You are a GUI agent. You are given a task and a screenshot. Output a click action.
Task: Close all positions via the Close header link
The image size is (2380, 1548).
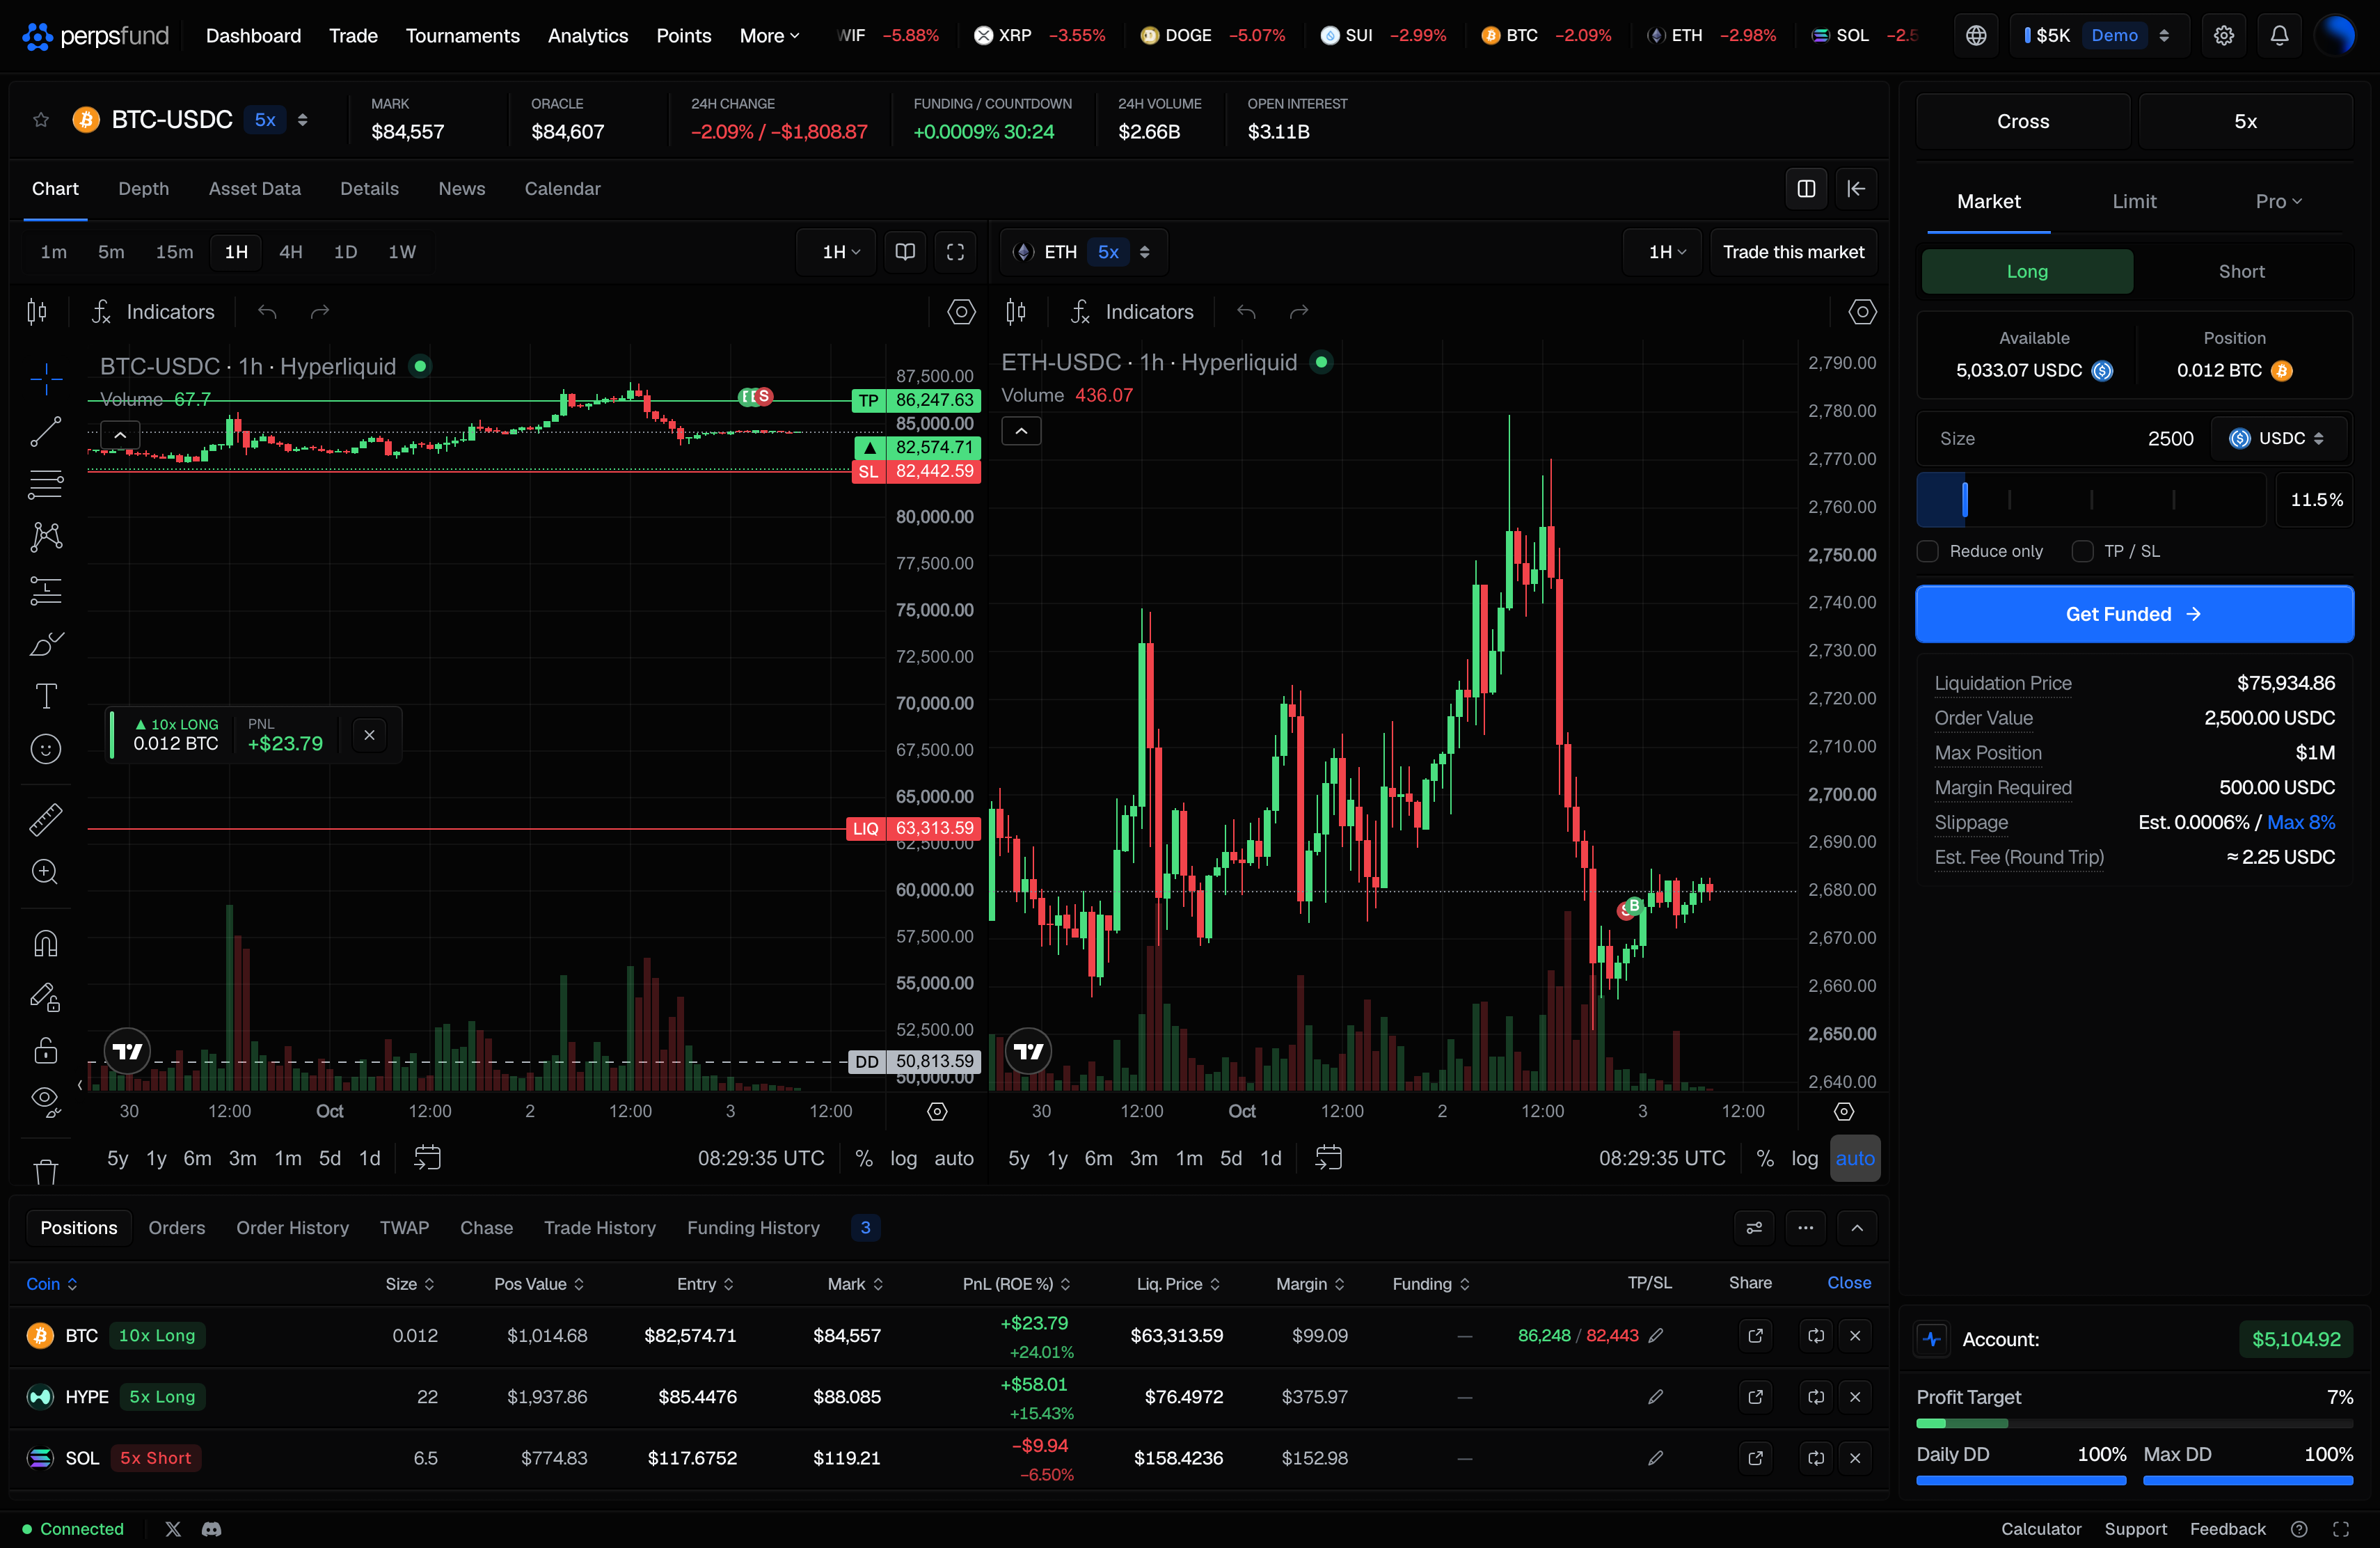point(1848,1283)
